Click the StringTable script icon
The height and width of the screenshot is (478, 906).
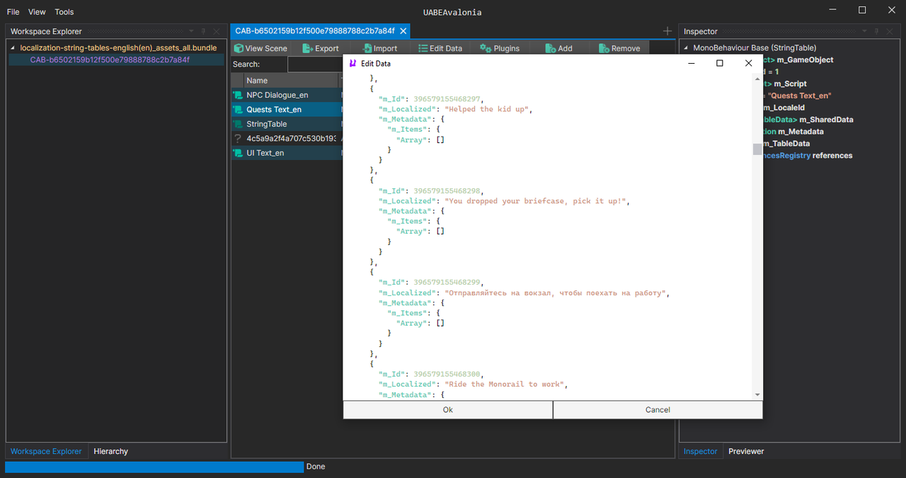(238, 124)
